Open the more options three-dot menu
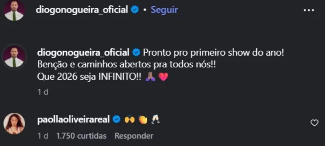The width and height of the screenshot is (326, 146). 308,10
